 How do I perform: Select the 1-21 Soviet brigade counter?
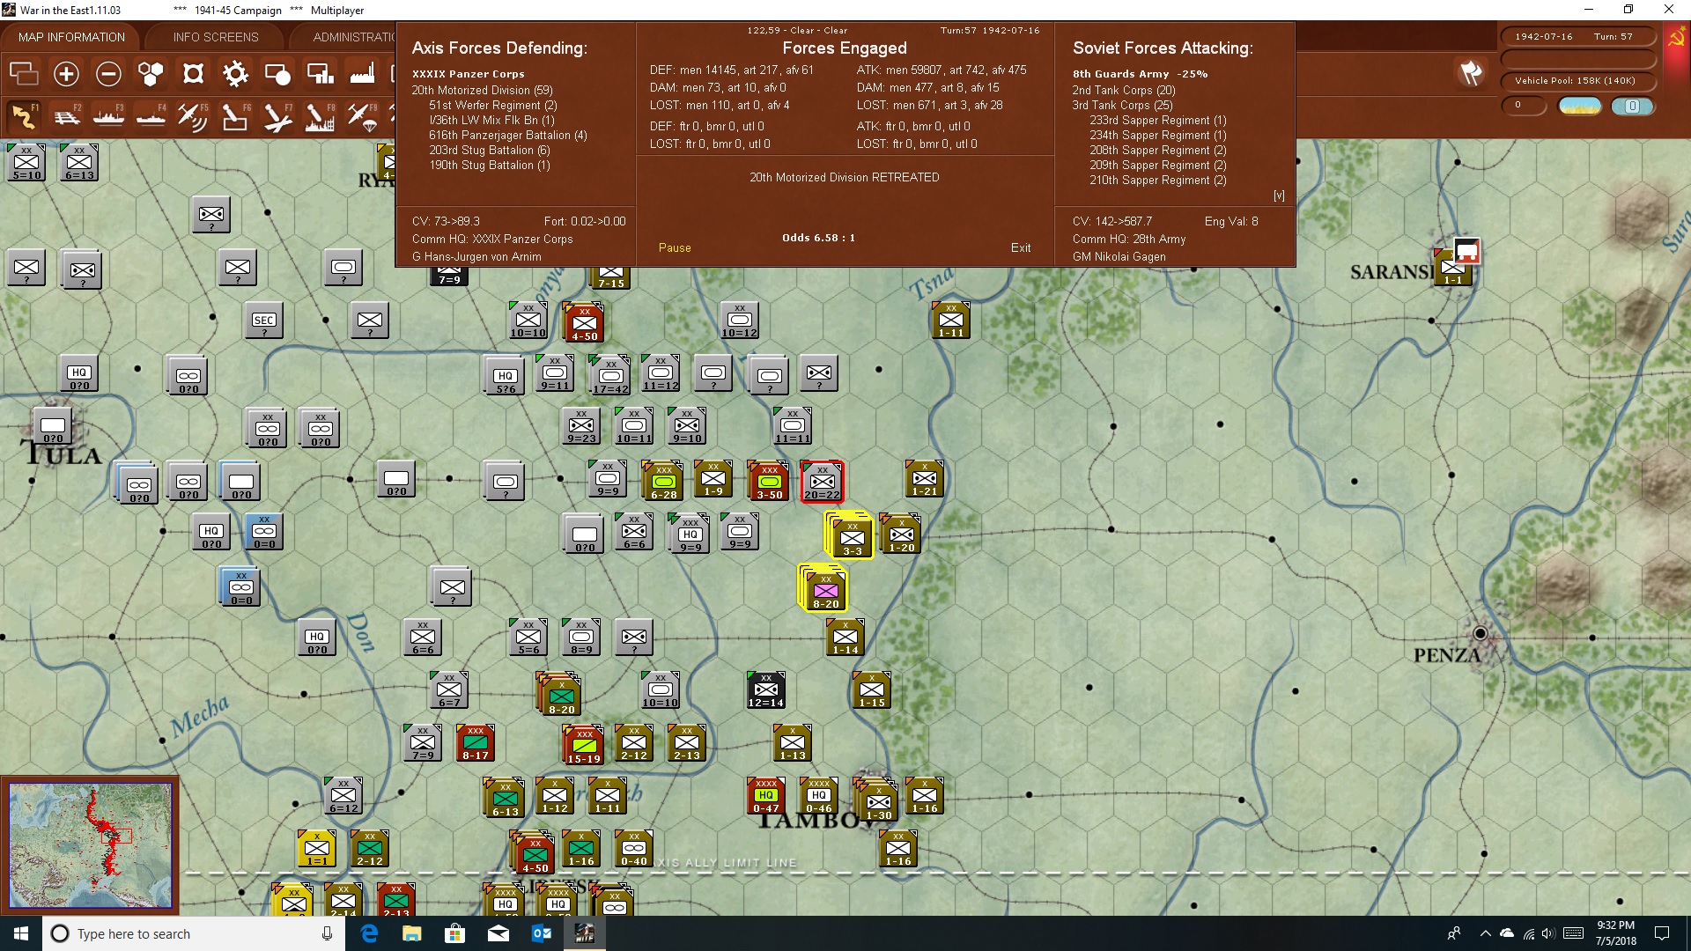pyautogui.click(x=924, y=478)
